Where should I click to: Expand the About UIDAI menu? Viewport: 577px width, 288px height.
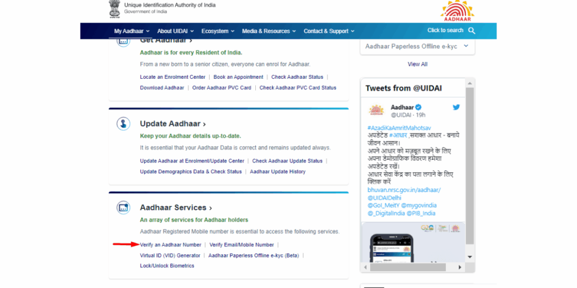click(175, 31)
